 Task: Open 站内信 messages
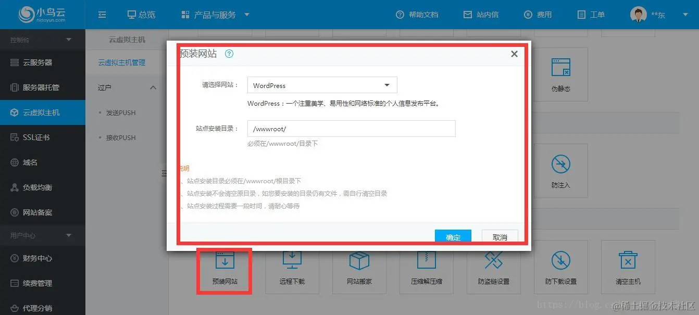[481, 15]
